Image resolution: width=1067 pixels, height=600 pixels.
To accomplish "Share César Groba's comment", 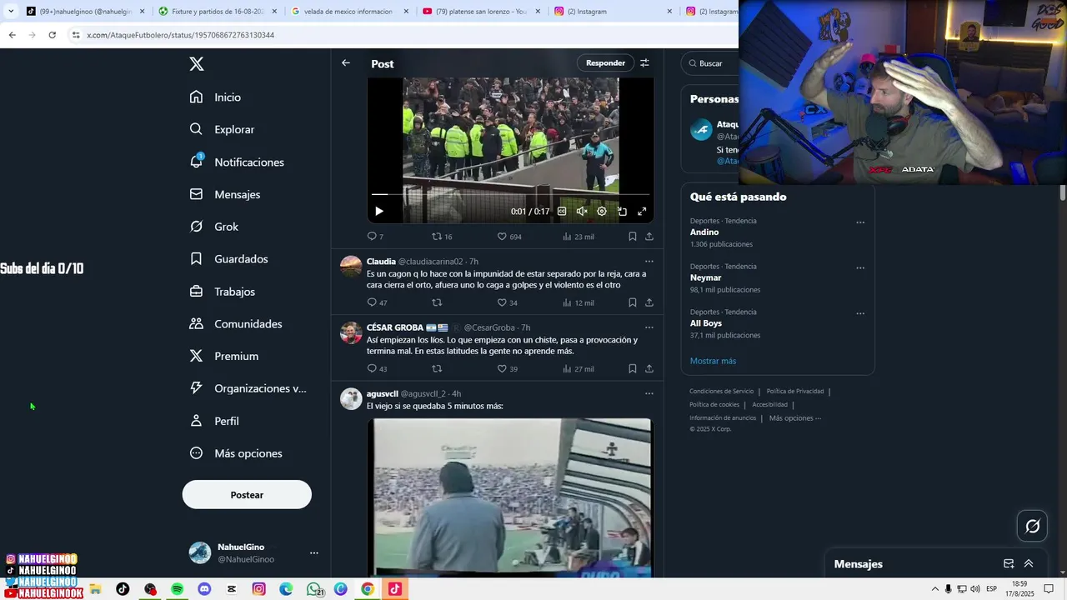I will [x=649, y=368].
